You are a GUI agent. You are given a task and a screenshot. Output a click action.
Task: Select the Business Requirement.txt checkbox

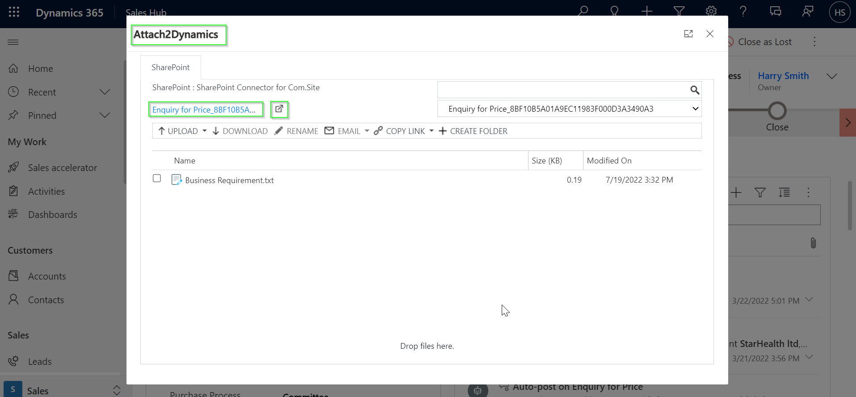(x=157, y=178)
